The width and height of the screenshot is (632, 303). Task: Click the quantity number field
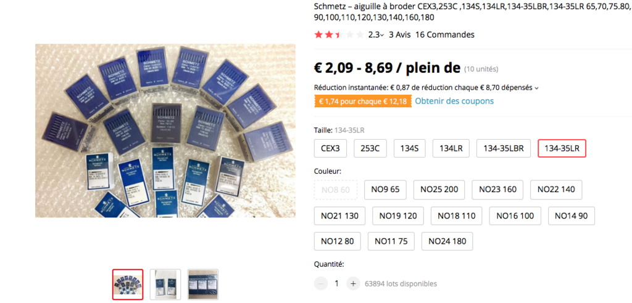click(337, 284)
